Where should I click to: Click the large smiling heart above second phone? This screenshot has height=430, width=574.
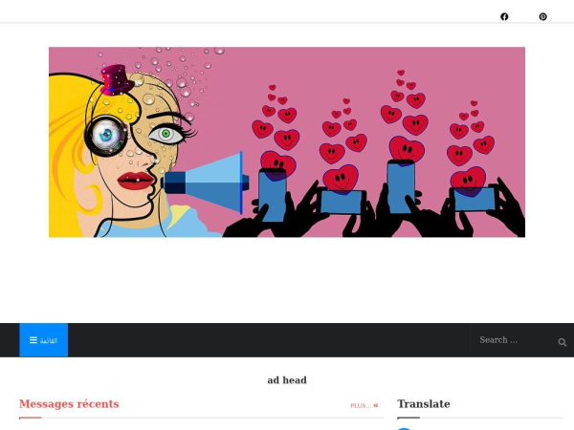coord(341,178)
